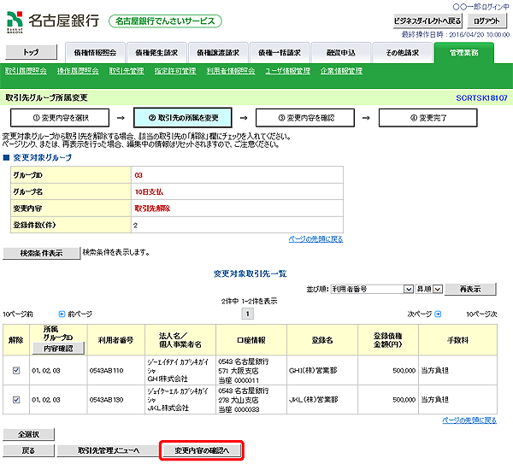Click screen ID SCRTSK18107
The height and width of the screenshot is (464, 513).
click(x=481, y=97)
